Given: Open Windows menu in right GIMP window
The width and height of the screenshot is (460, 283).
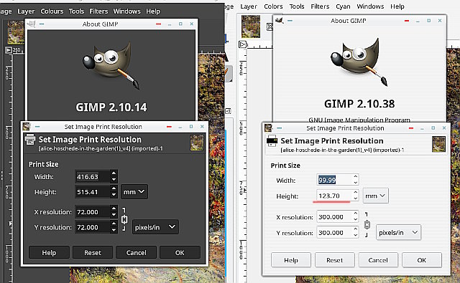Looking at the screenshot, I should [370, 6].
